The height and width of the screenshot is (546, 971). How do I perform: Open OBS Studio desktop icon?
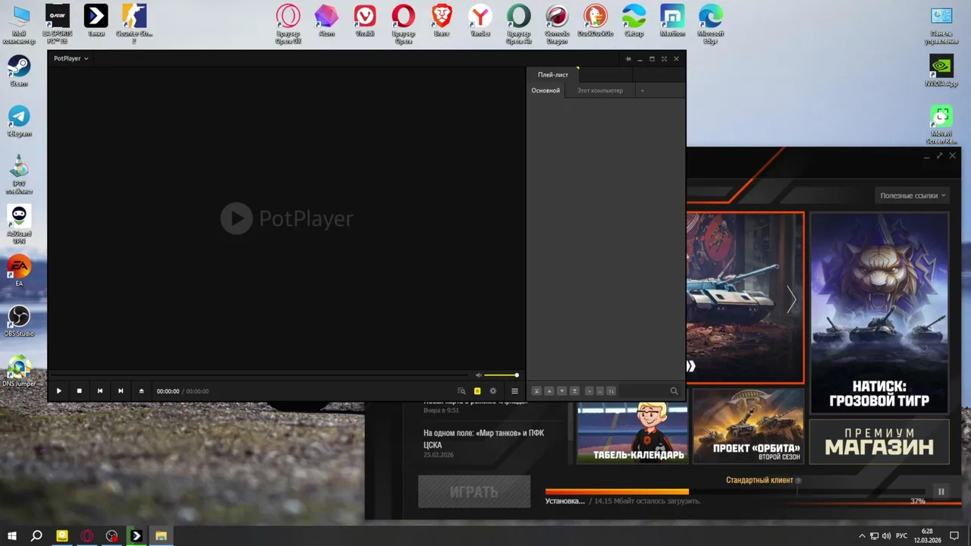(19, 321)
